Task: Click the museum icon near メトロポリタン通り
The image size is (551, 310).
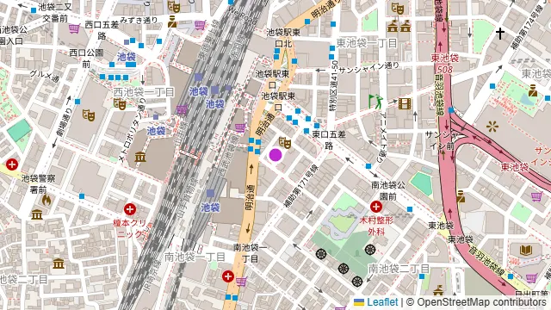Action: point(140,157)
